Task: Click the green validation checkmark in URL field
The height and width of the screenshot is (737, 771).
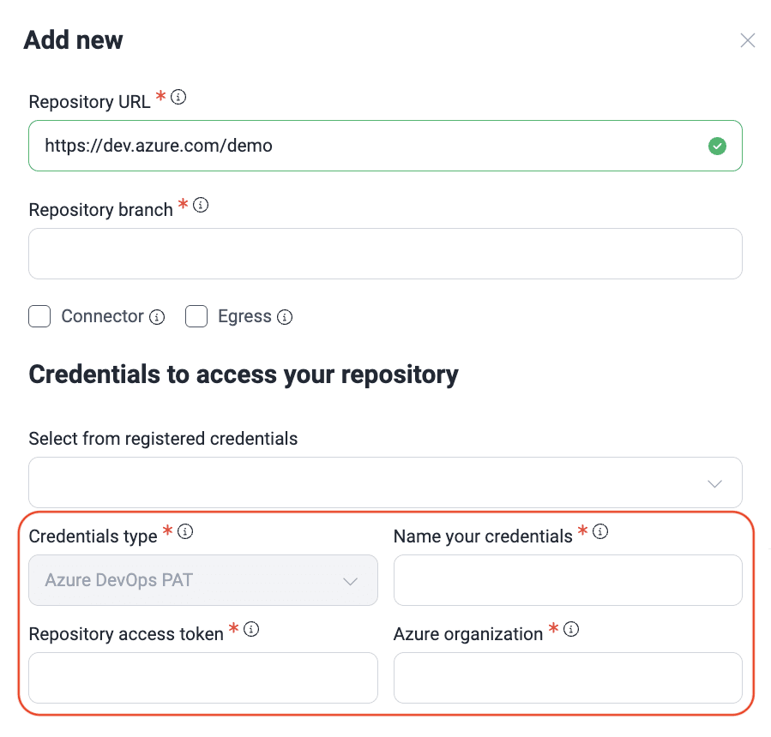Action: click(717, 146)
